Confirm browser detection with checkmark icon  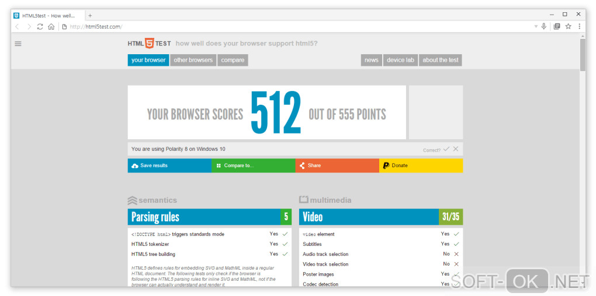446,149
